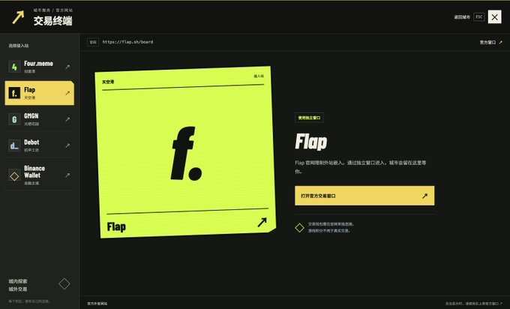The width and height of the screenshot is (510, 309).
Task: Click the arrow icon on the green Flap card
Action: coord(262,222)
